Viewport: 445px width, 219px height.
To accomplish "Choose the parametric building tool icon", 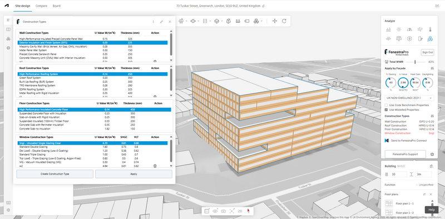I will click(x=229, y=21).
